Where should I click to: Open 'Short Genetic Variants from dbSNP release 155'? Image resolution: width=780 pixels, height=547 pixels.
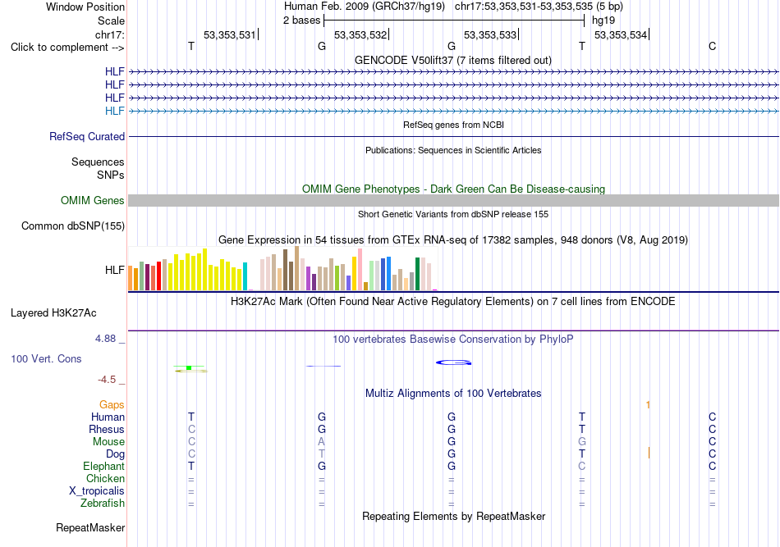(453, 214)
